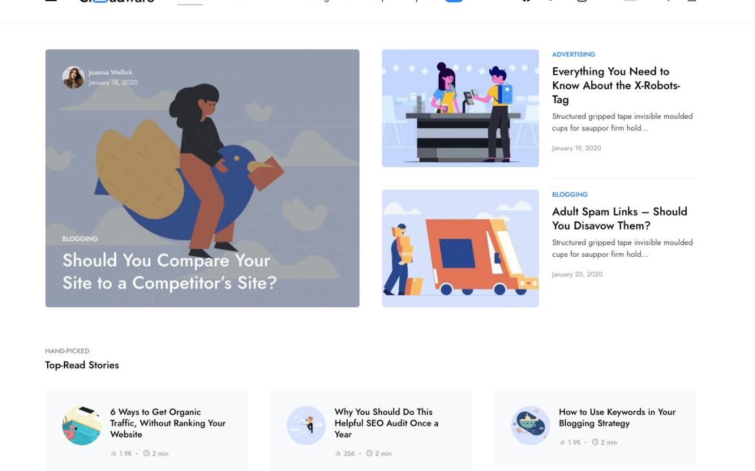
Task: Click the round icon beside SEO Audit story
Action: coord(307,426)
